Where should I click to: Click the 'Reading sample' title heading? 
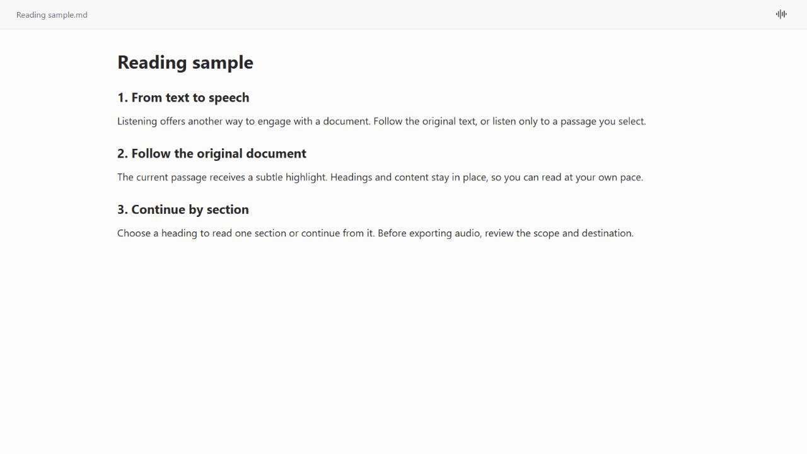(x=185, y=62)
